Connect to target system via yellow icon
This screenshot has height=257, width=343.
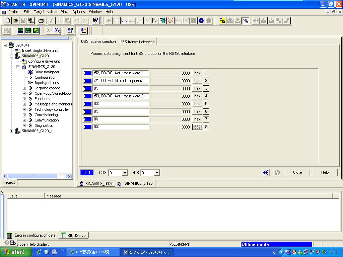click(x=222, y=21)
